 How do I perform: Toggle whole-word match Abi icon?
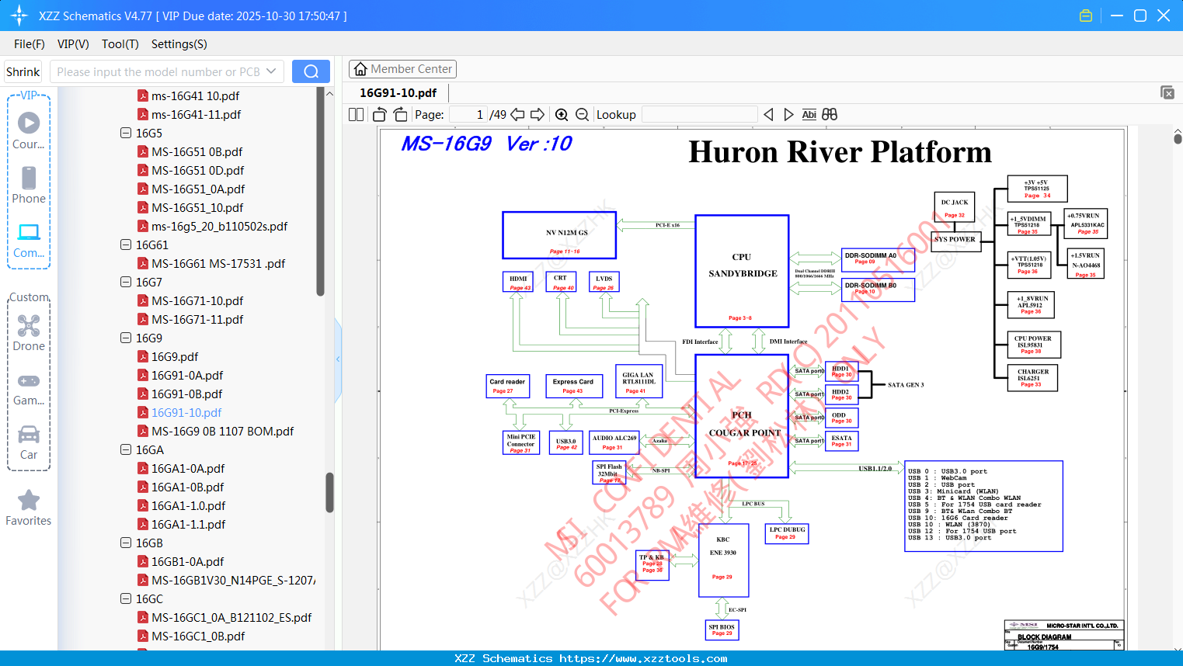[x=809, y=114]
